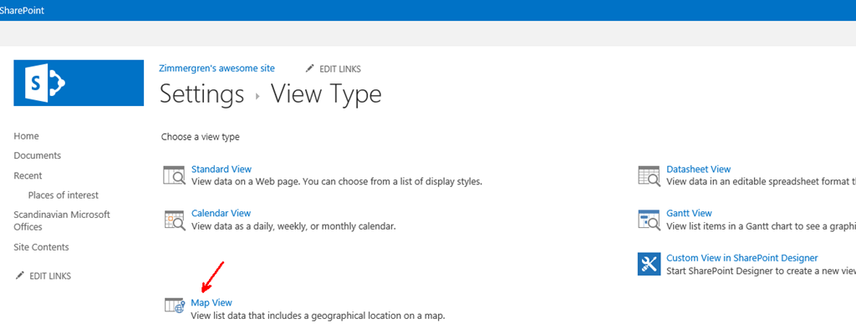Click EDIT LINKS text in top navigation
Viewport: 856px width, 334px height.
[340, 68]
